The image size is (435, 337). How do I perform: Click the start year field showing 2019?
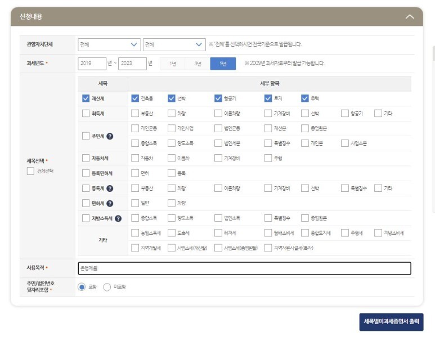(x=92, y=64)
